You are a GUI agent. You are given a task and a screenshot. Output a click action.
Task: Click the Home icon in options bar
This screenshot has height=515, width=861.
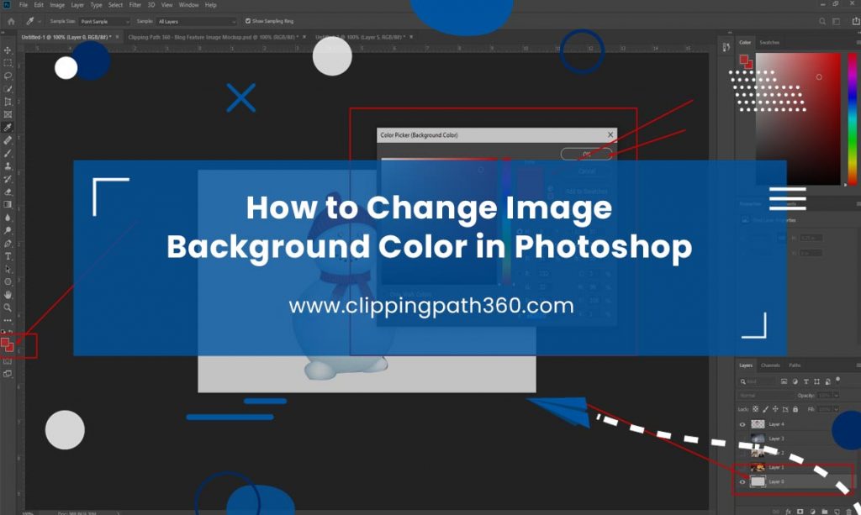[11, 21]
